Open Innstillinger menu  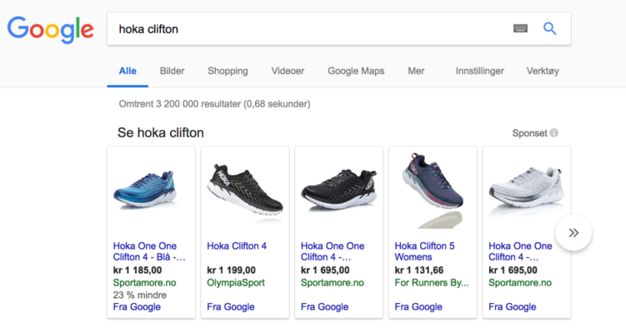click(480, 71)
